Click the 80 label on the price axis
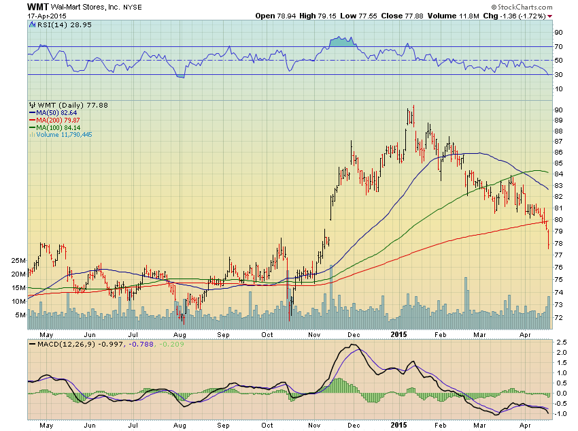 pos(558,219)
